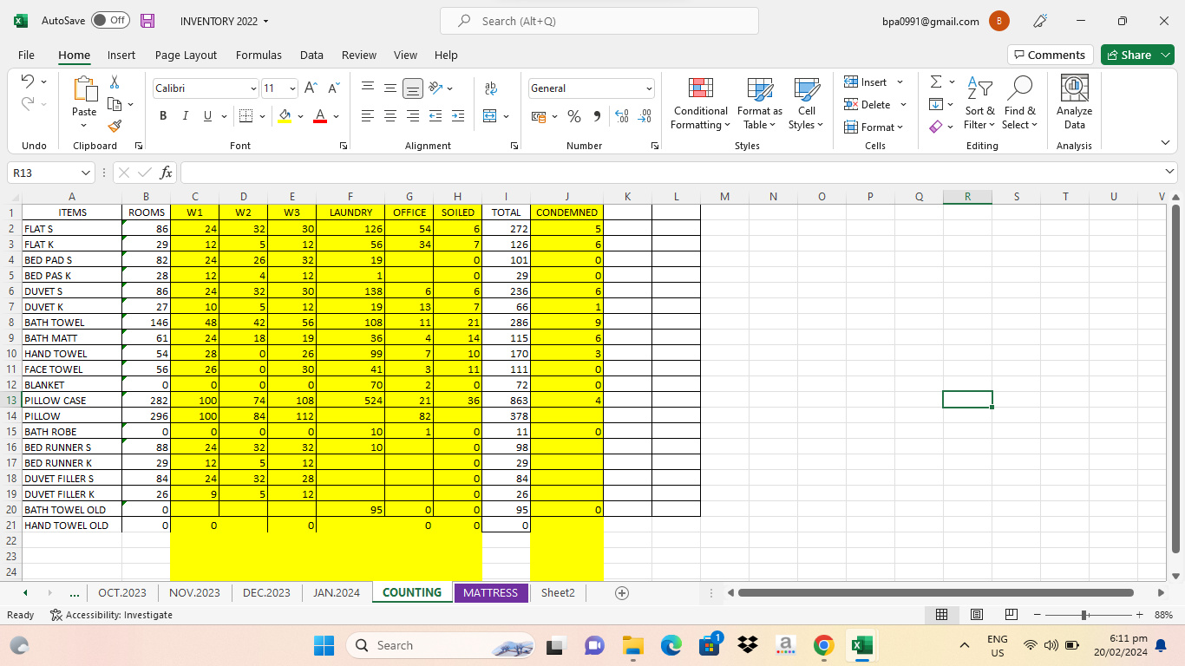1185x666 pixels.
Task: Click Decrease Decimal icon
Action: pyautogui.click(x=645, y=116)
